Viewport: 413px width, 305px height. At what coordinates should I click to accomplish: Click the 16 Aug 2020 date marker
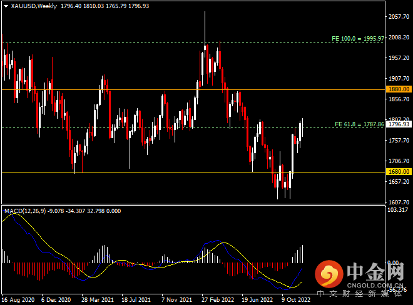[18, 299]
